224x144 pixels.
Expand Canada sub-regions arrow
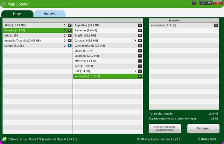135,41
